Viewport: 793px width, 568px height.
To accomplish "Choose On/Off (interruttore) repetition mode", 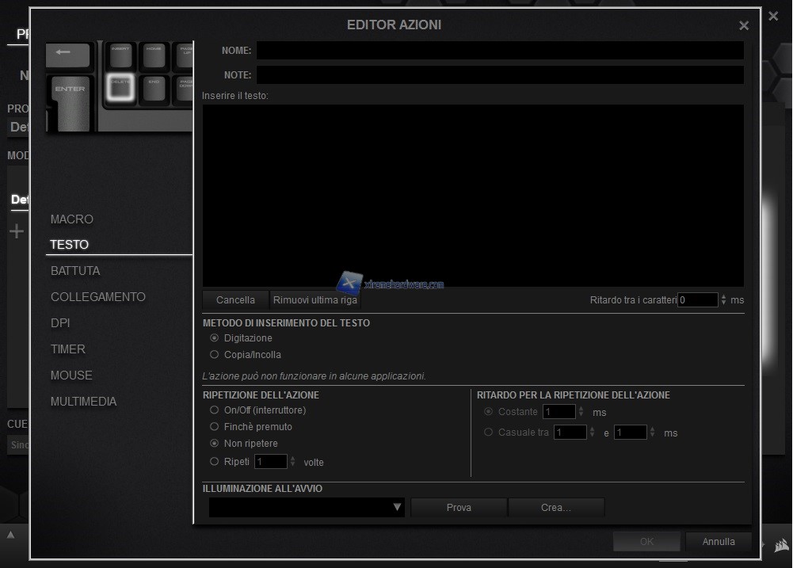I will [x=214, y=410].
